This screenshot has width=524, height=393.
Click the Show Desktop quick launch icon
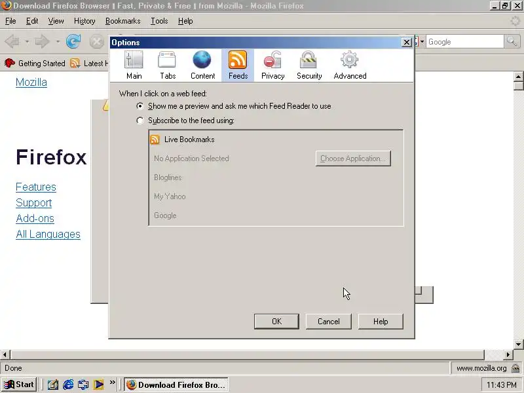(x=53, y=384)
